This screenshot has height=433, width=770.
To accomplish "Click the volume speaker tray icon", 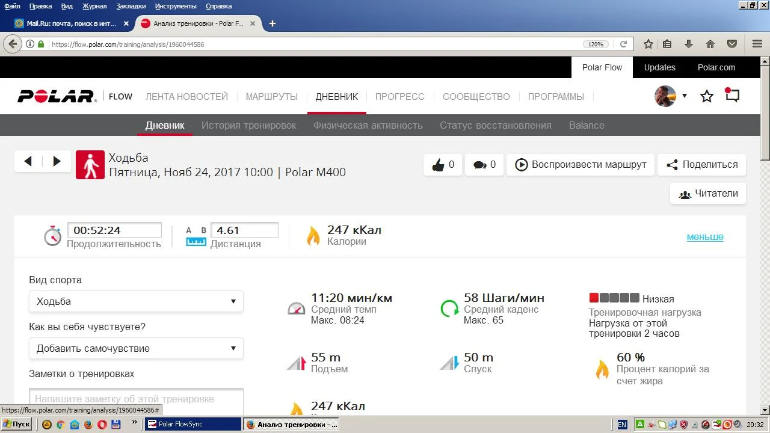I will tap(738, 425).
